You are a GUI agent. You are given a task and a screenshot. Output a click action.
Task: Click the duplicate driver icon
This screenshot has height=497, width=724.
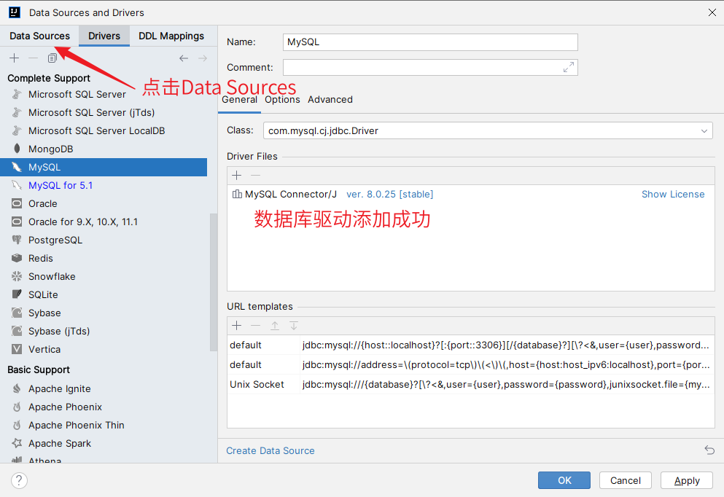(52, 58)
